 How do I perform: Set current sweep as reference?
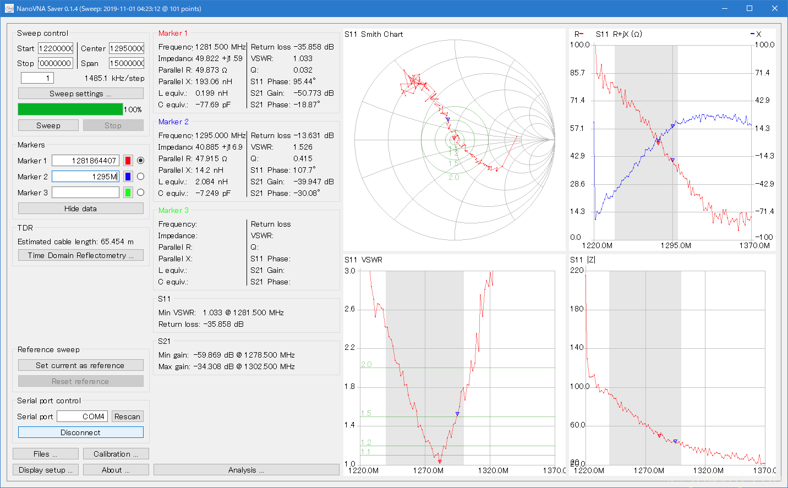pos(80,365)
